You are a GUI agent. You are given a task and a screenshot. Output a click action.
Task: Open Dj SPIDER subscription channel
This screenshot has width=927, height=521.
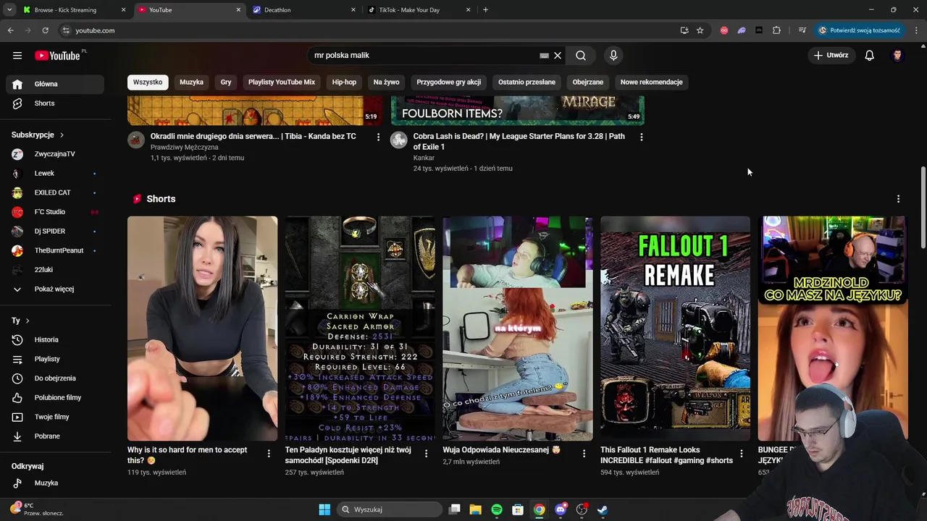pos(55,232)
